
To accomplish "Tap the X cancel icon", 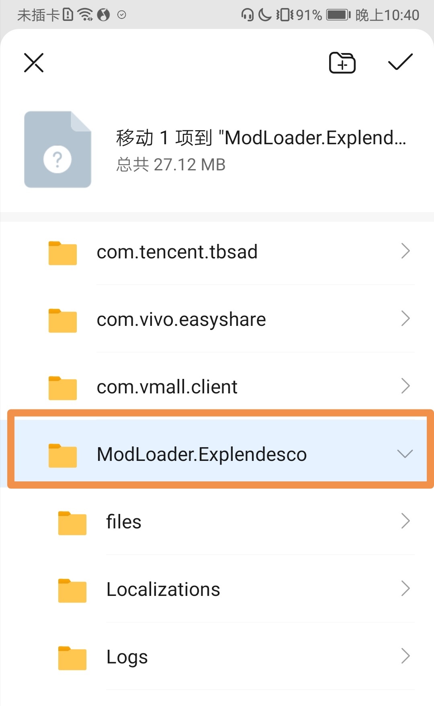I will 34,63.
